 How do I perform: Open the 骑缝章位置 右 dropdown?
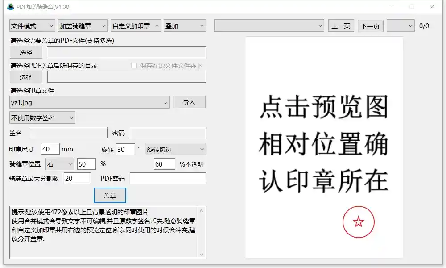click(x=60, y=164)
